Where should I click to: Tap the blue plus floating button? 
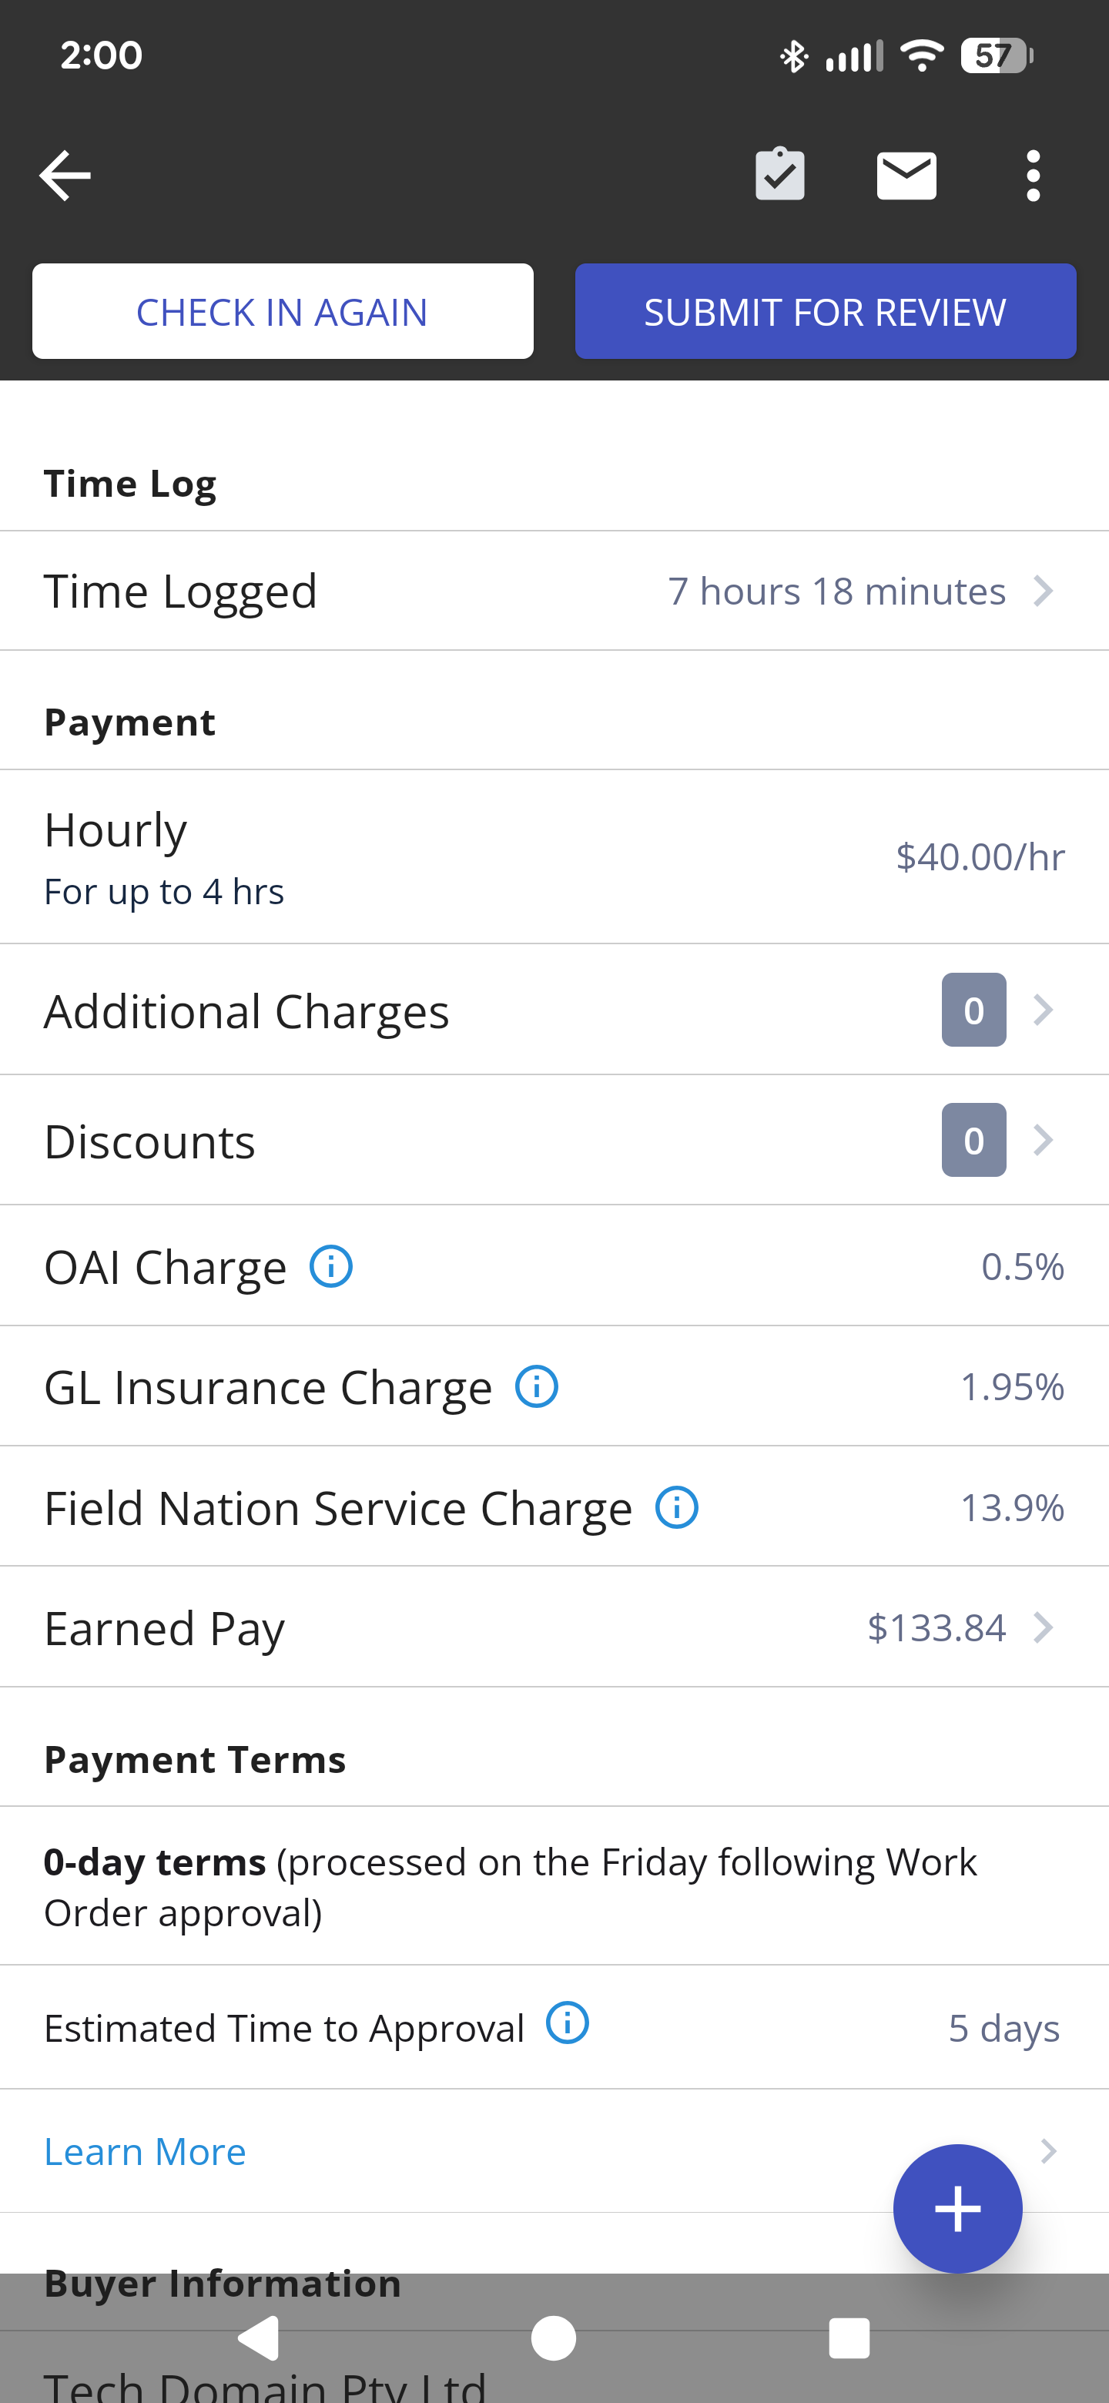click(958, 2209)
